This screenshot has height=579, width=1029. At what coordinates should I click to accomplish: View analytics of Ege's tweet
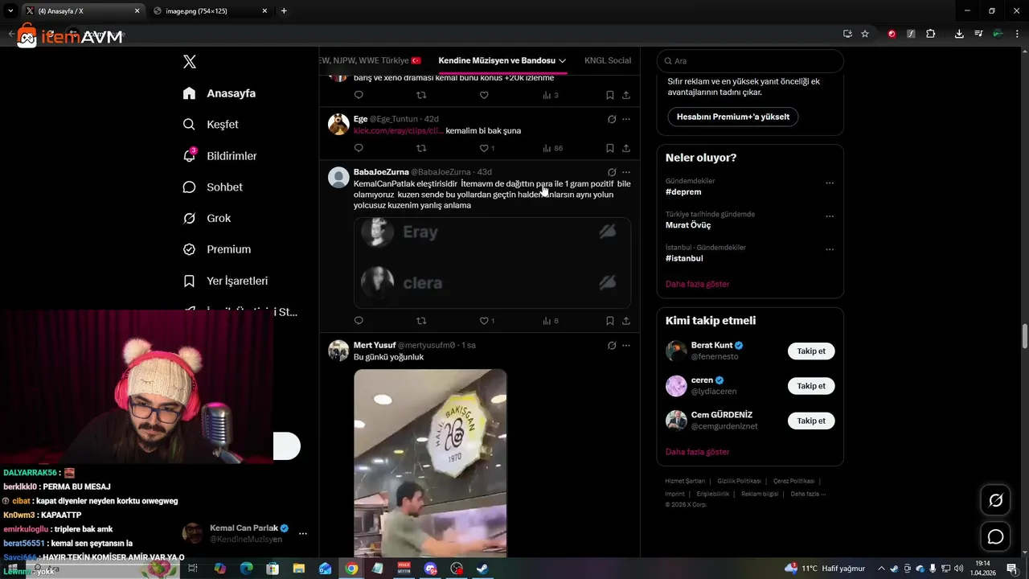coord(552,148)
